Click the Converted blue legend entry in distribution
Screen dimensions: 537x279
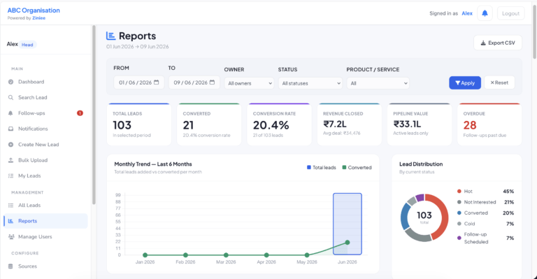[x=485, y=213]
